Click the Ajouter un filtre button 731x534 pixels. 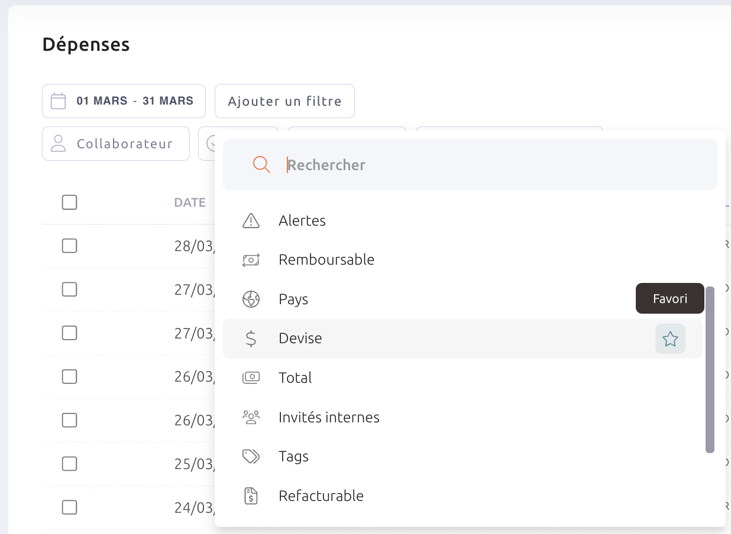click(284, 101)
